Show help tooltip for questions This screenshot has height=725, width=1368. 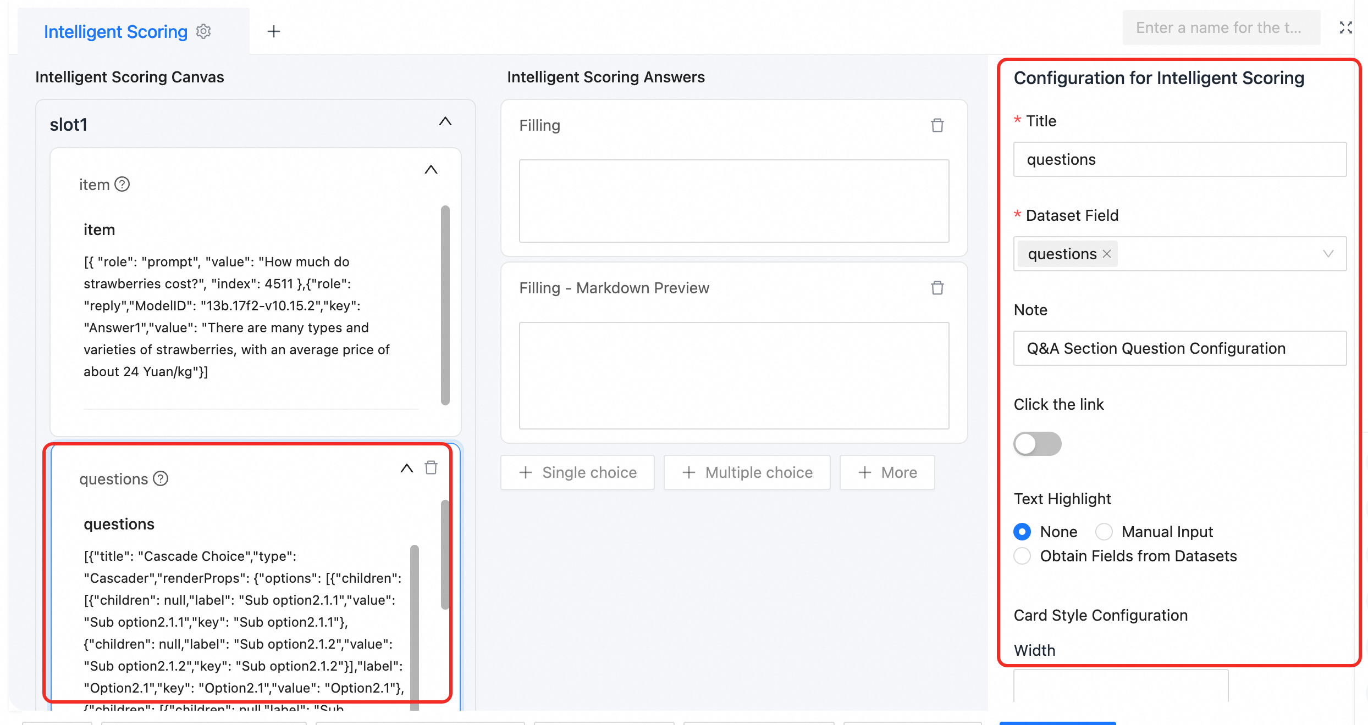(161, 478)
